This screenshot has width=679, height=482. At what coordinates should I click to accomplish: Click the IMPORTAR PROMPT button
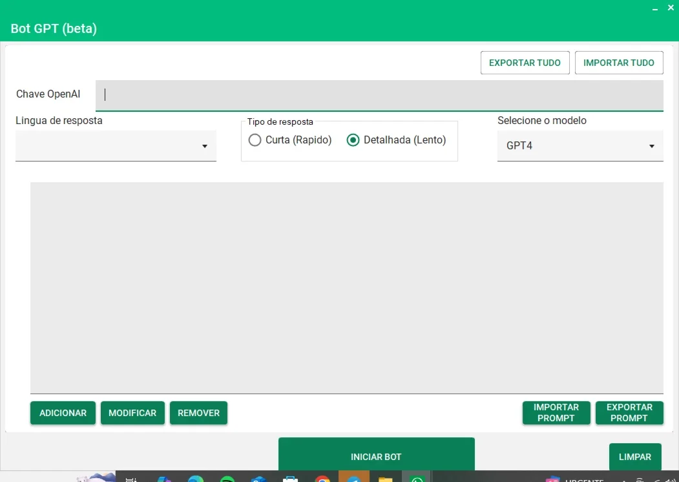(556, 413)
